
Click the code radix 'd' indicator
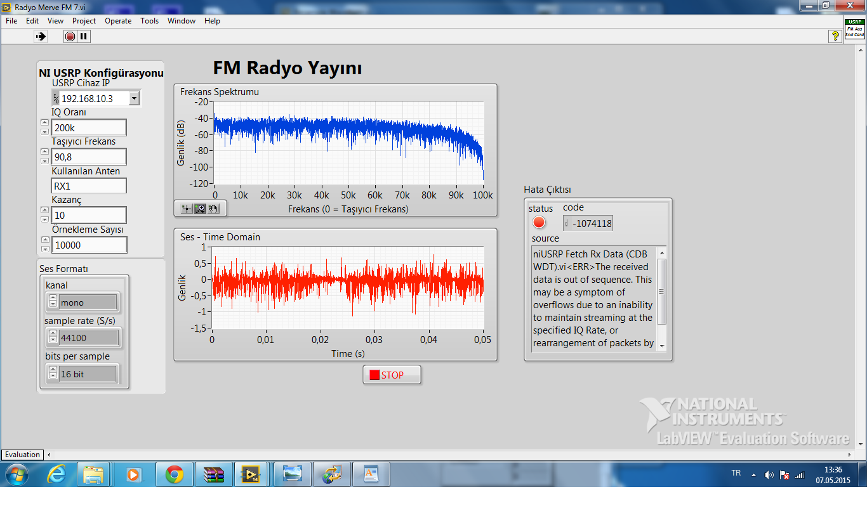tap(567, 223)
